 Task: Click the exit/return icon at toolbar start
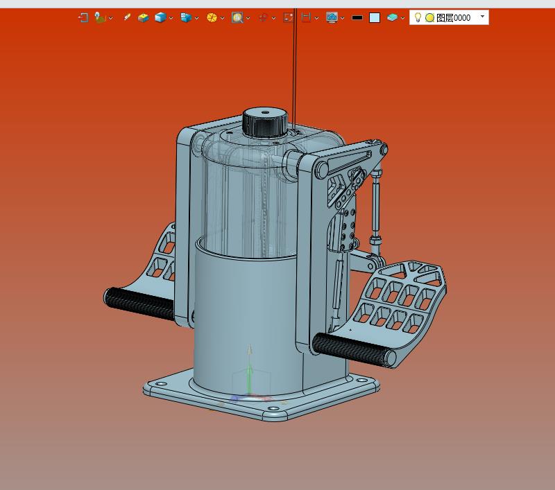[x=83, y=18]
